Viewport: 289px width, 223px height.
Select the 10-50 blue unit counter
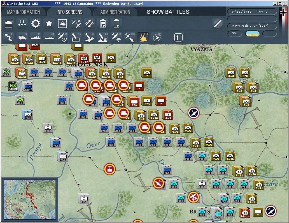(x=28, y=87)
